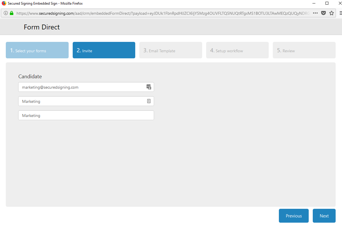Click the message icon in the email field

(149, 87)
